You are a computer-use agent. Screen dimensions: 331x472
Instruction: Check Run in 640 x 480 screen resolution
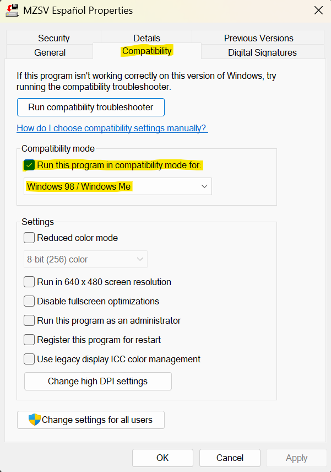(29, 282)
